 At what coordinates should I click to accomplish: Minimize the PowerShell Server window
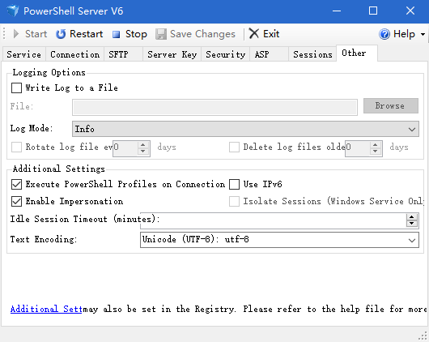tap(337, 11)
